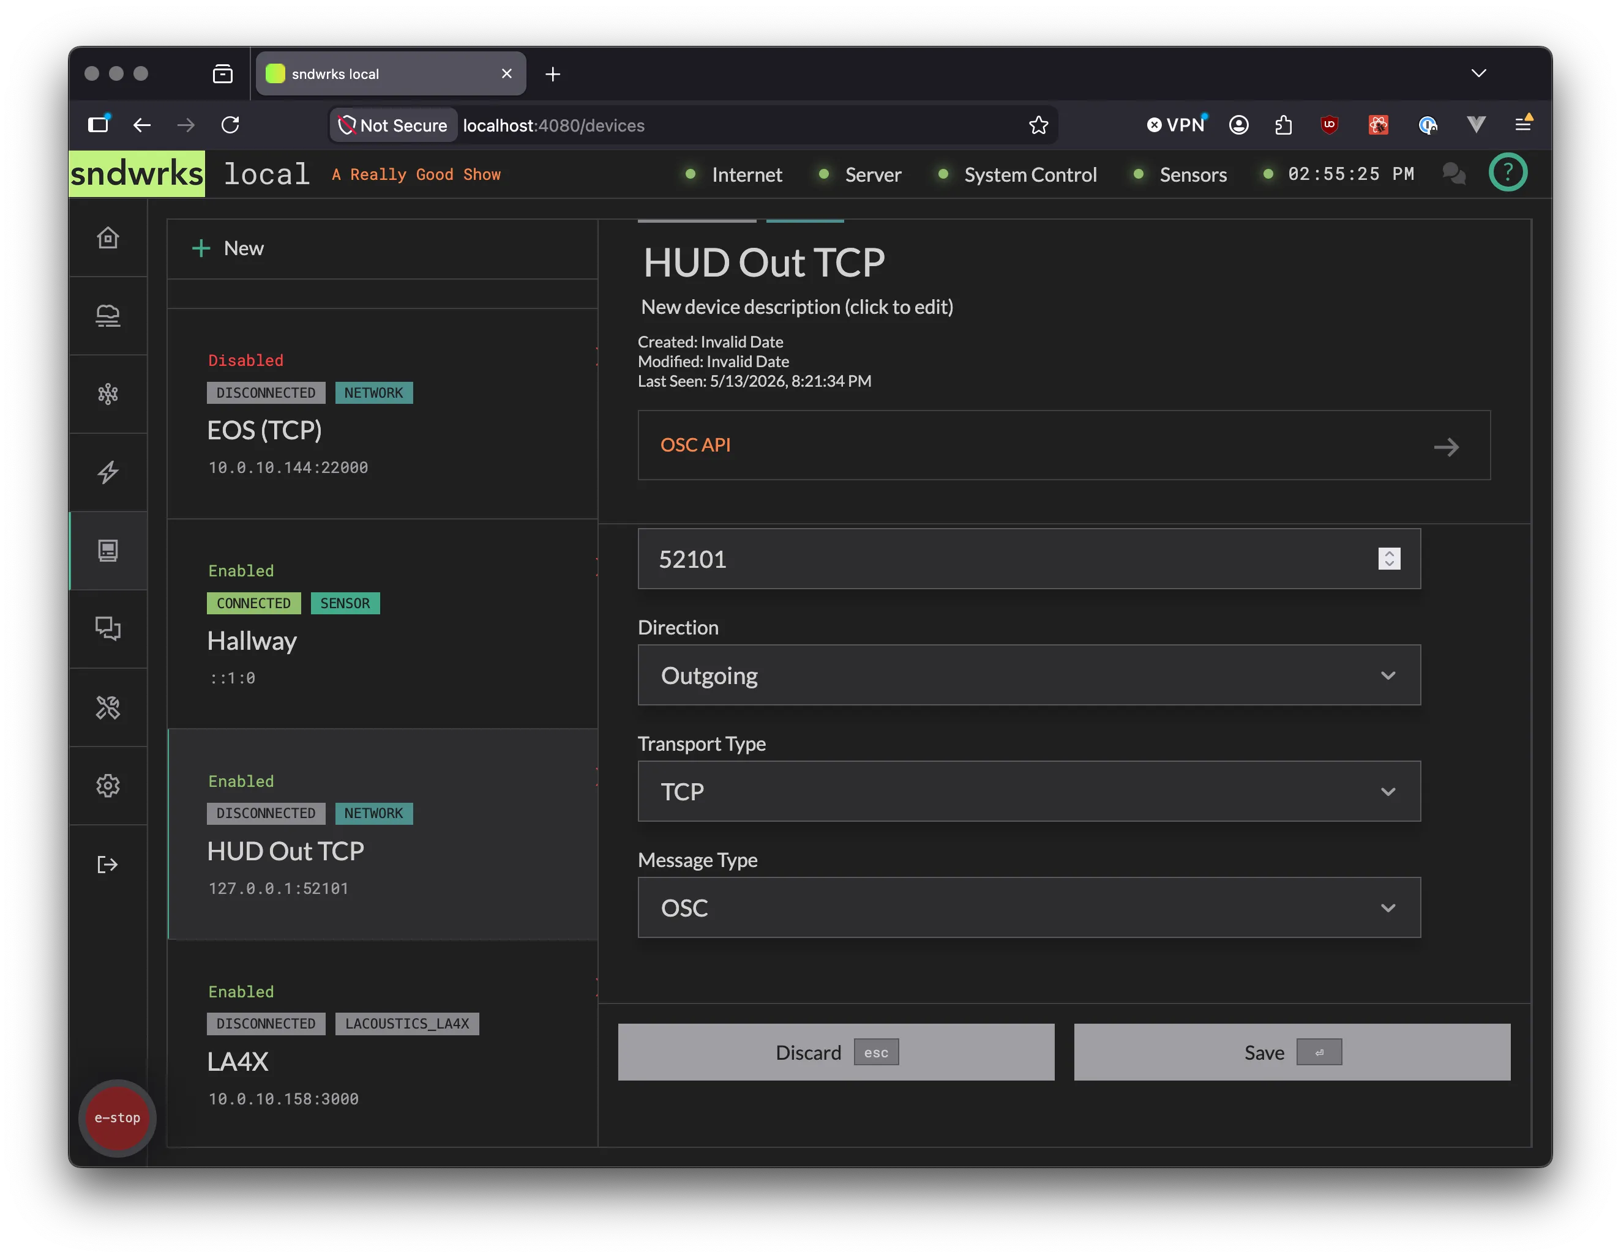The width and height of the screenshot is (1621, 1258).
Task: Open the OSC API link
Action: coord(1063,445)
